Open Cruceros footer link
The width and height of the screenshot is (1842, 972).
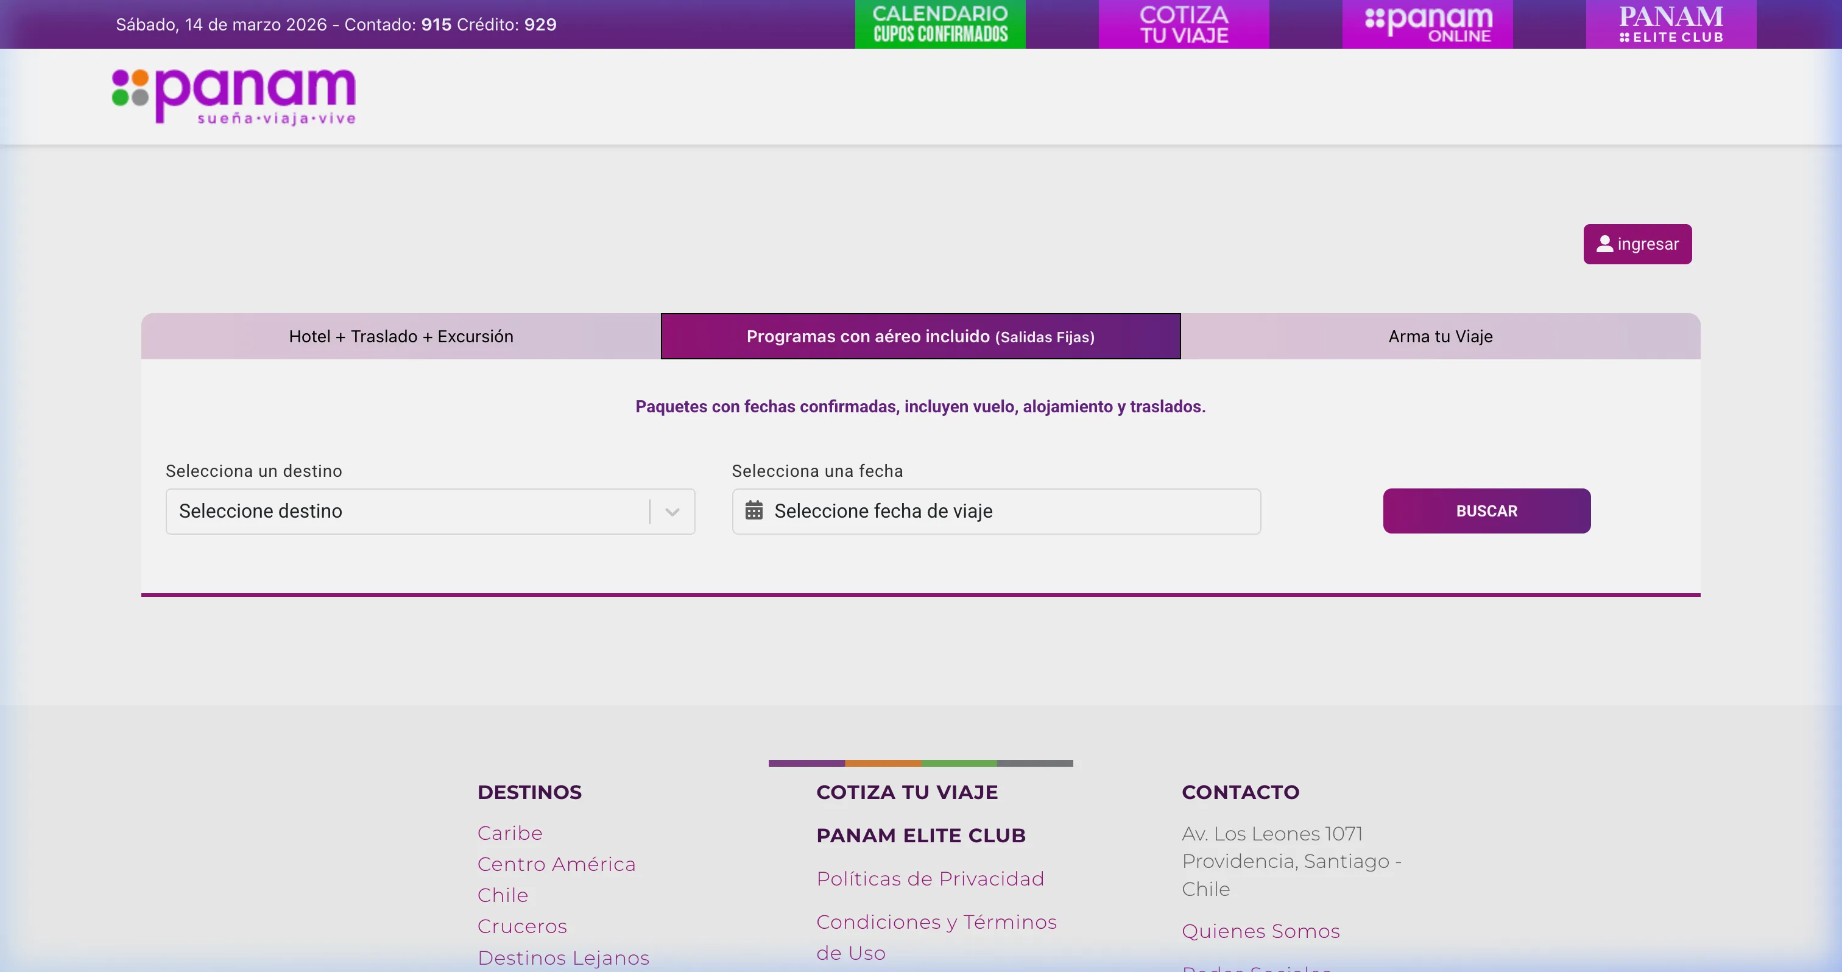tap(522, 927)
